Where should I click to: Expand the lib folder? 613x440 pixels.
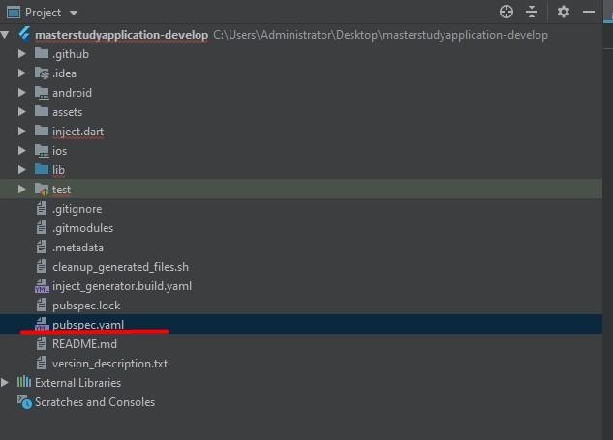(22, 170)
